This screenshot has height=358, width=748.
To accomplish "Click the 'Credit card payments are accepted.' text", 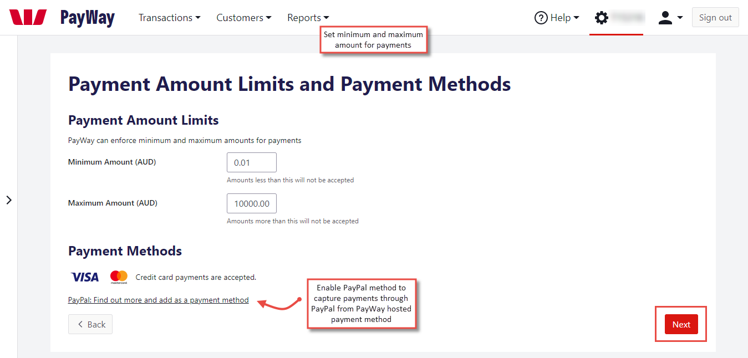I will click(x=196, y=277).
